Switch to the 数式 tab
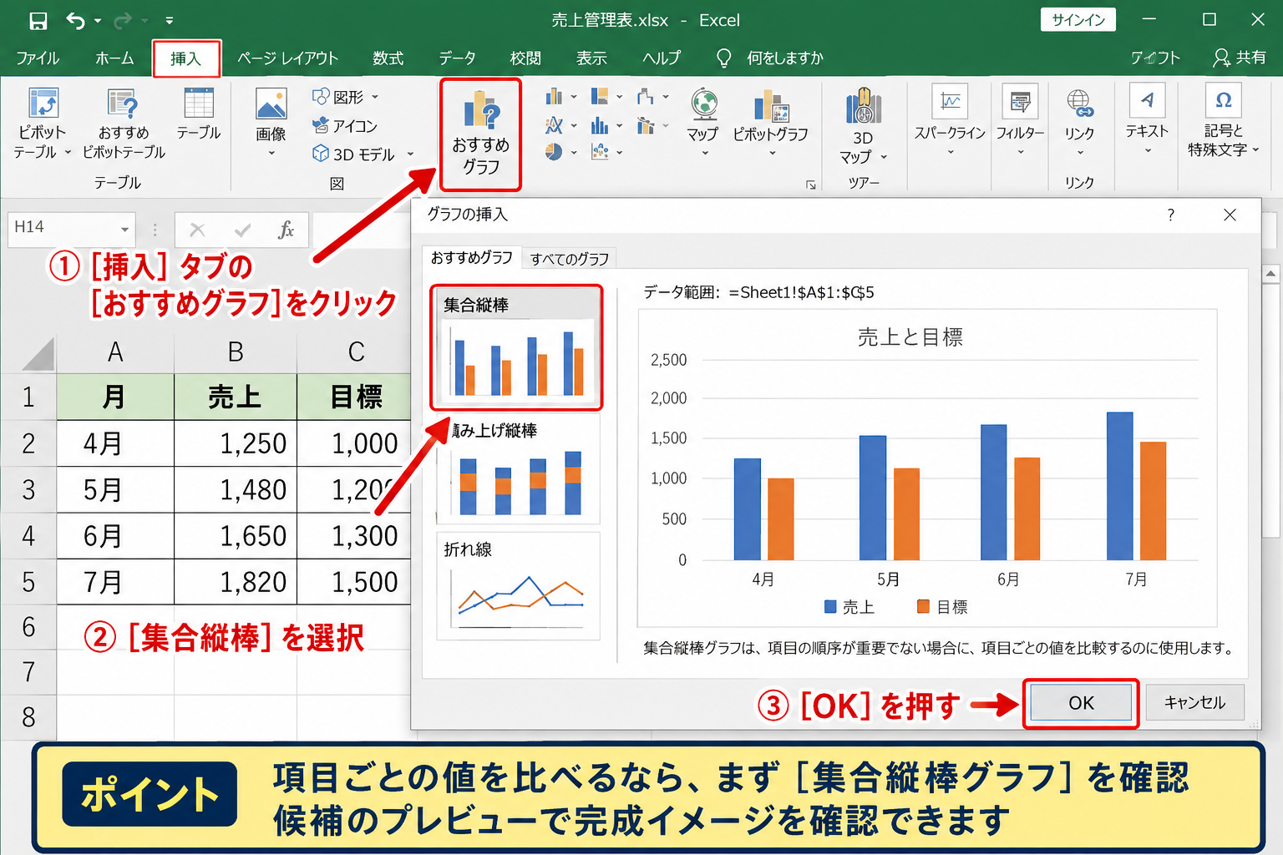 coord(388,58)
